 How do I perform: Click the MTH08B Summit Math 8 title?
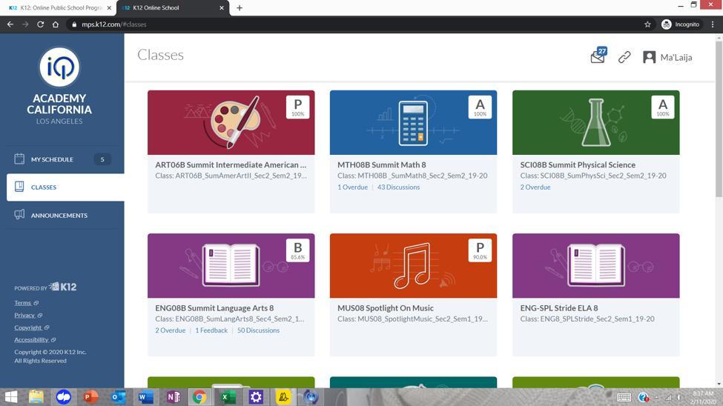coord(382,164)
